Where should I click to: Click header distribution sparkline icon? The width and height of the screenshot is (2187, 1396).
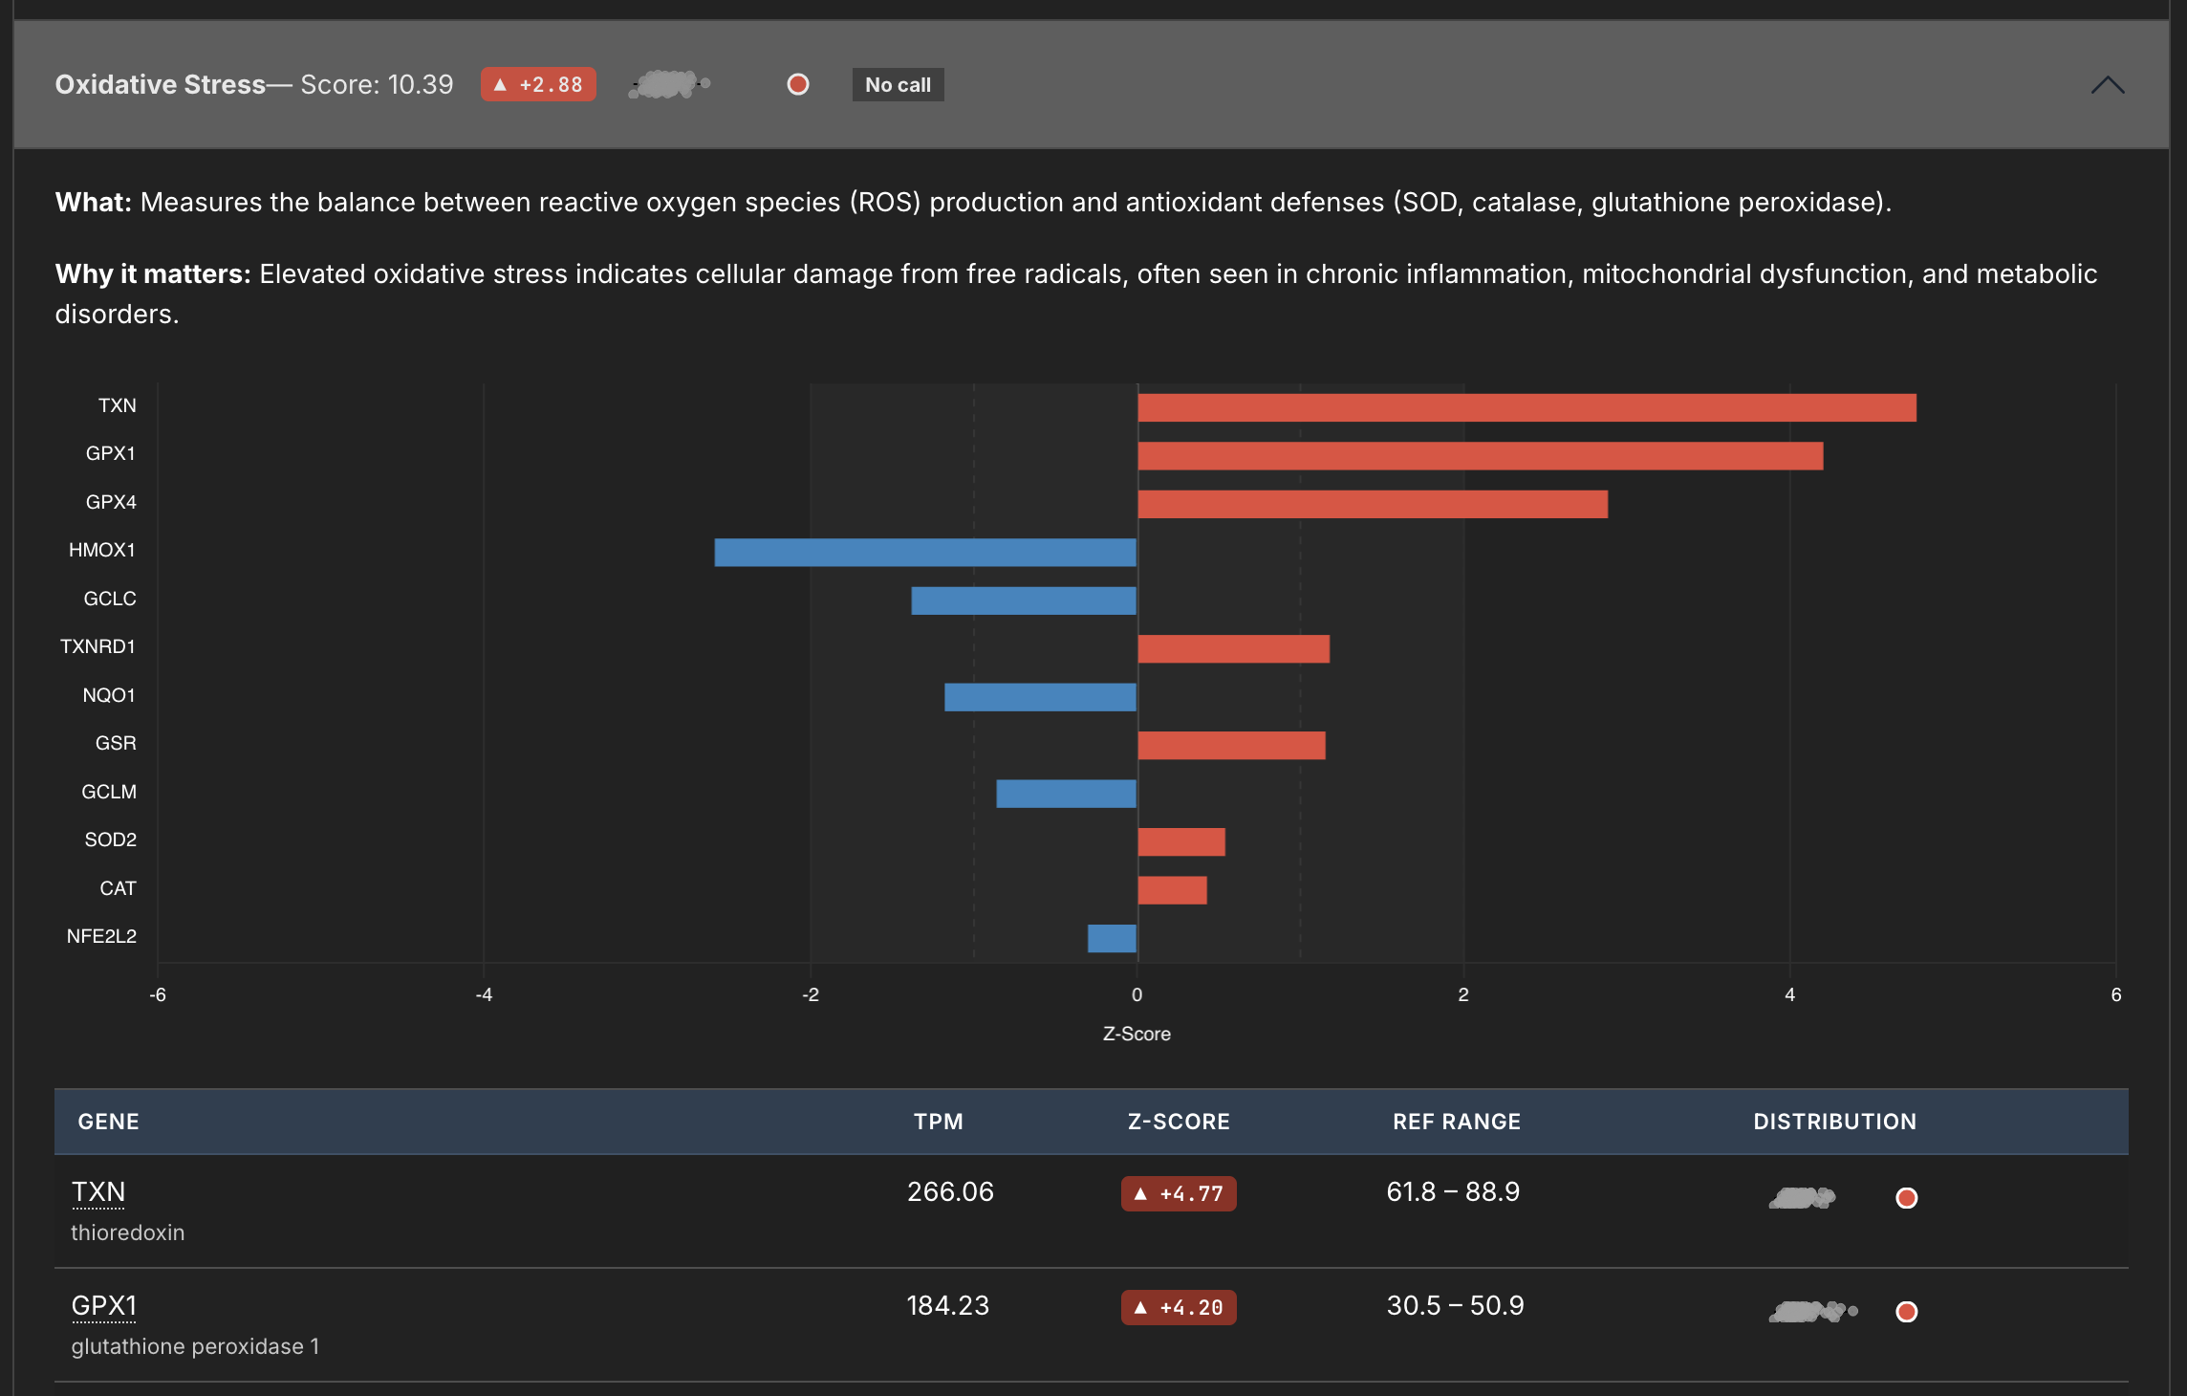click(x=669, y=85)
